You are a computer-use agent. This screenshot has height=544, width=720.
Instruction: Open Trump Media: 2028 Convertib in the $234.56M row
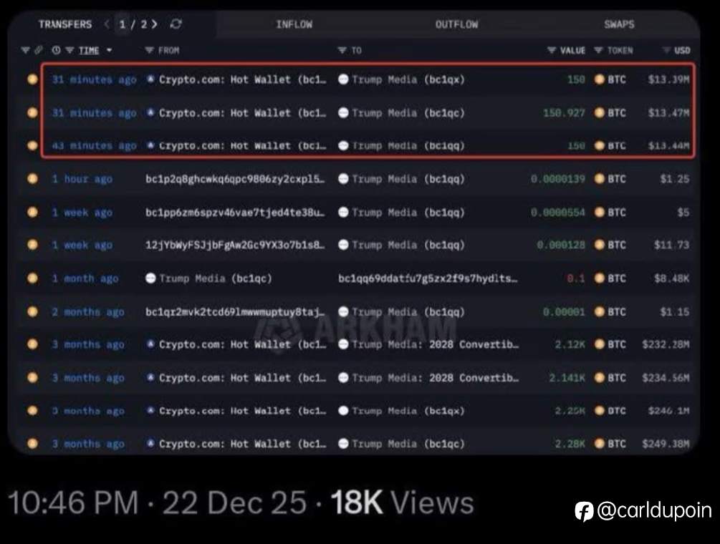pos(436,378)
